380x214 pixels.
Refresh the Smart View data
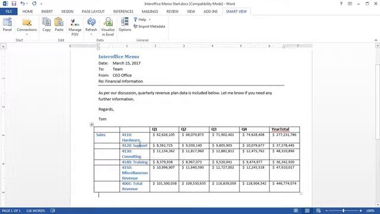click(x=91, y=25)
